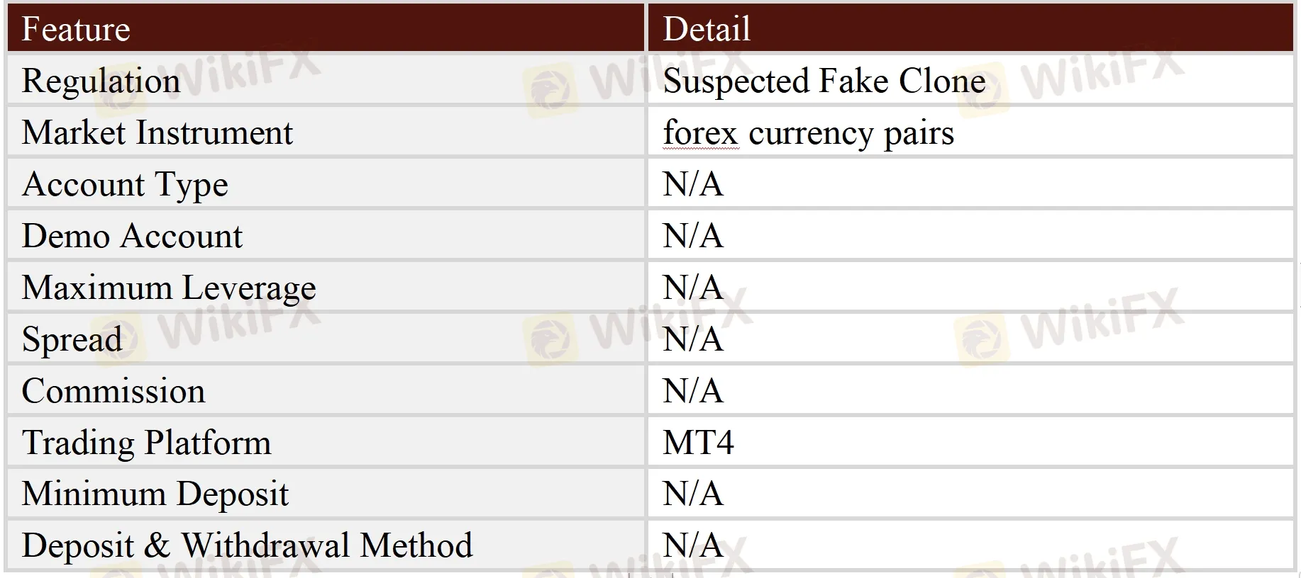
Task: Select the Maximum Leverage label
Action: click(x=169, y=288)
